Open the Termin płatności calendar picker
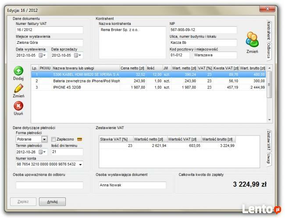The height and width of the screenshot is (218, 285). [x=43, y=152]
